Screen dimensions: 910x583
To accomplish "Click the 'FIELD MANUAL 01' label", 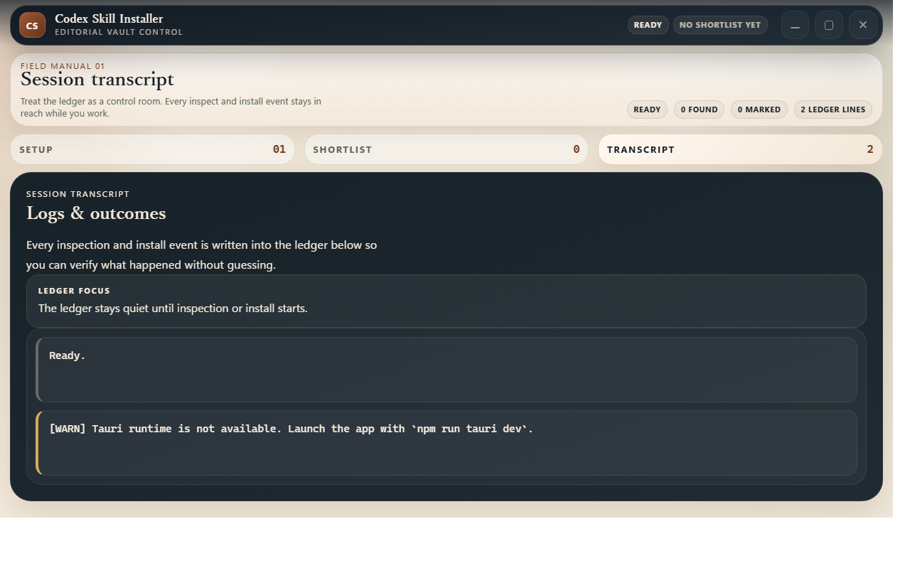I will (63, 66).
